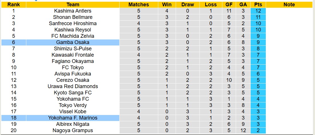Click the Yokohama F. Marinos team name

click(x=73, y=118)
